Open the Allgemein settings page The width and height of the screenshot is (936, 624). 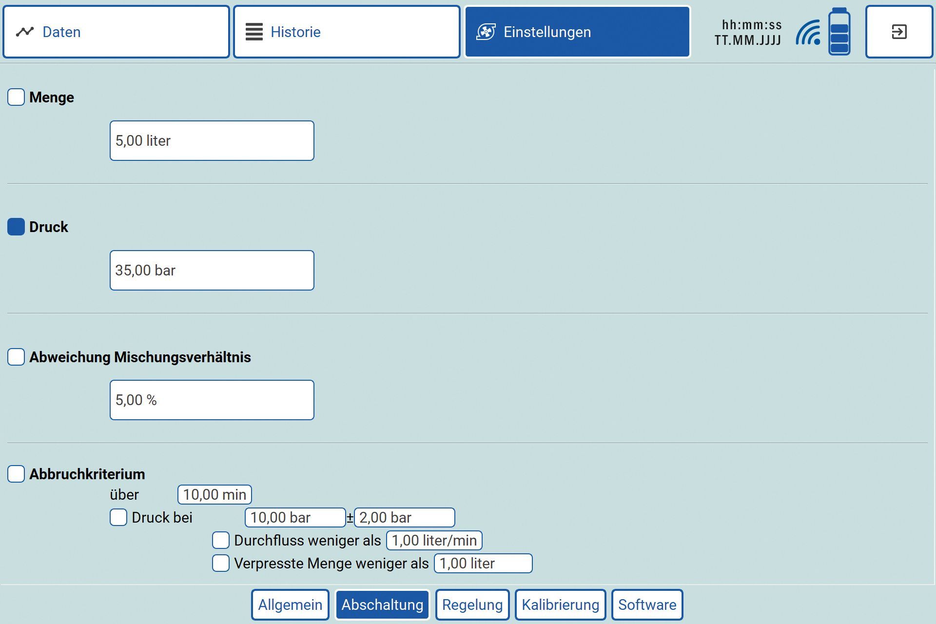[x=290, y=604]
